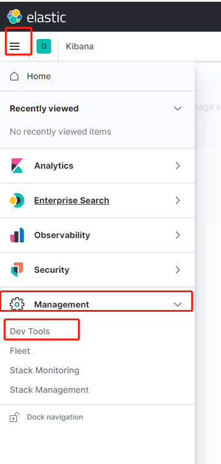221x464 pixels.
Task: Click the Elastic logo
Action: (37, 16)
